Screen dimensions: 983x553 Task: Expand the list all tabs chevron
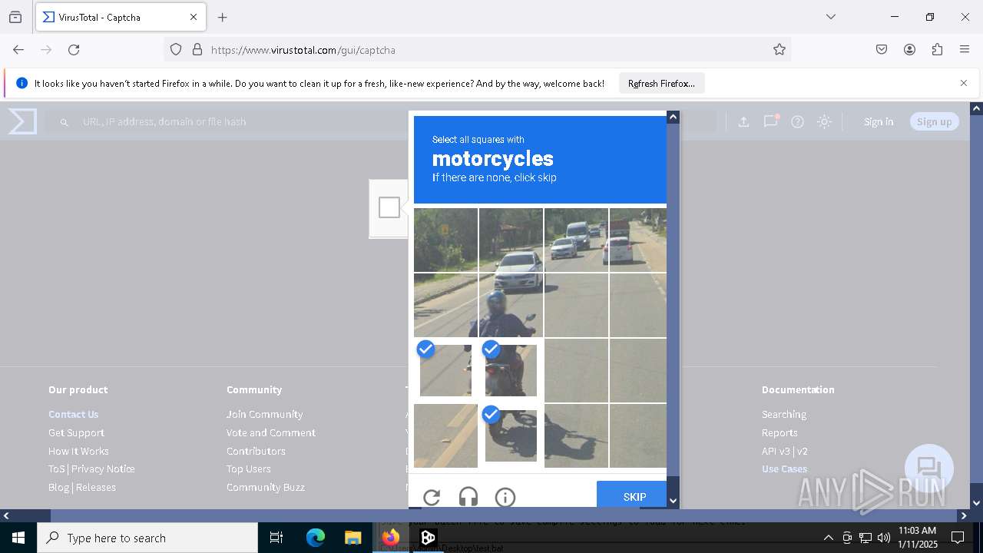tap(830, 17)
